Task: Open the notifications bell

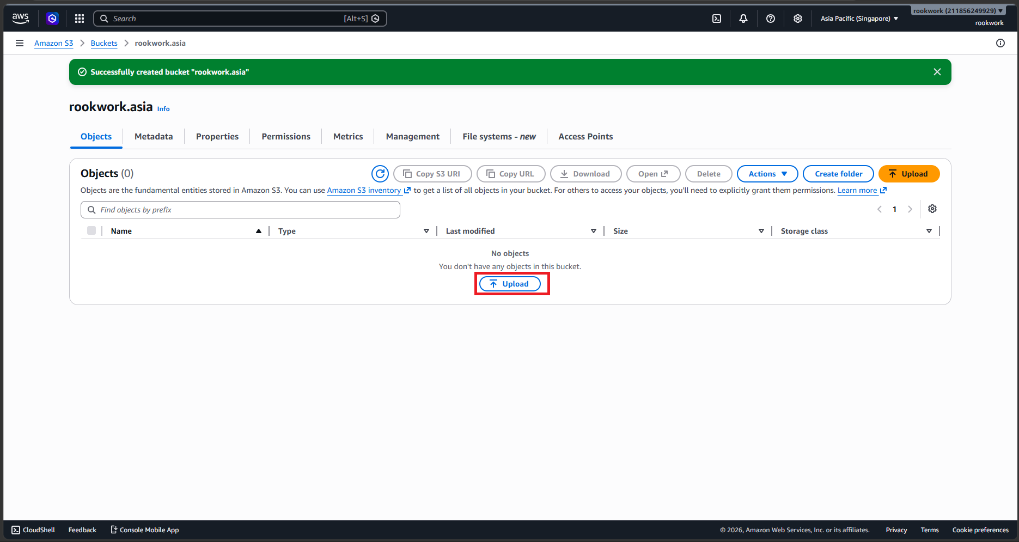Action: tap(743, 19)
